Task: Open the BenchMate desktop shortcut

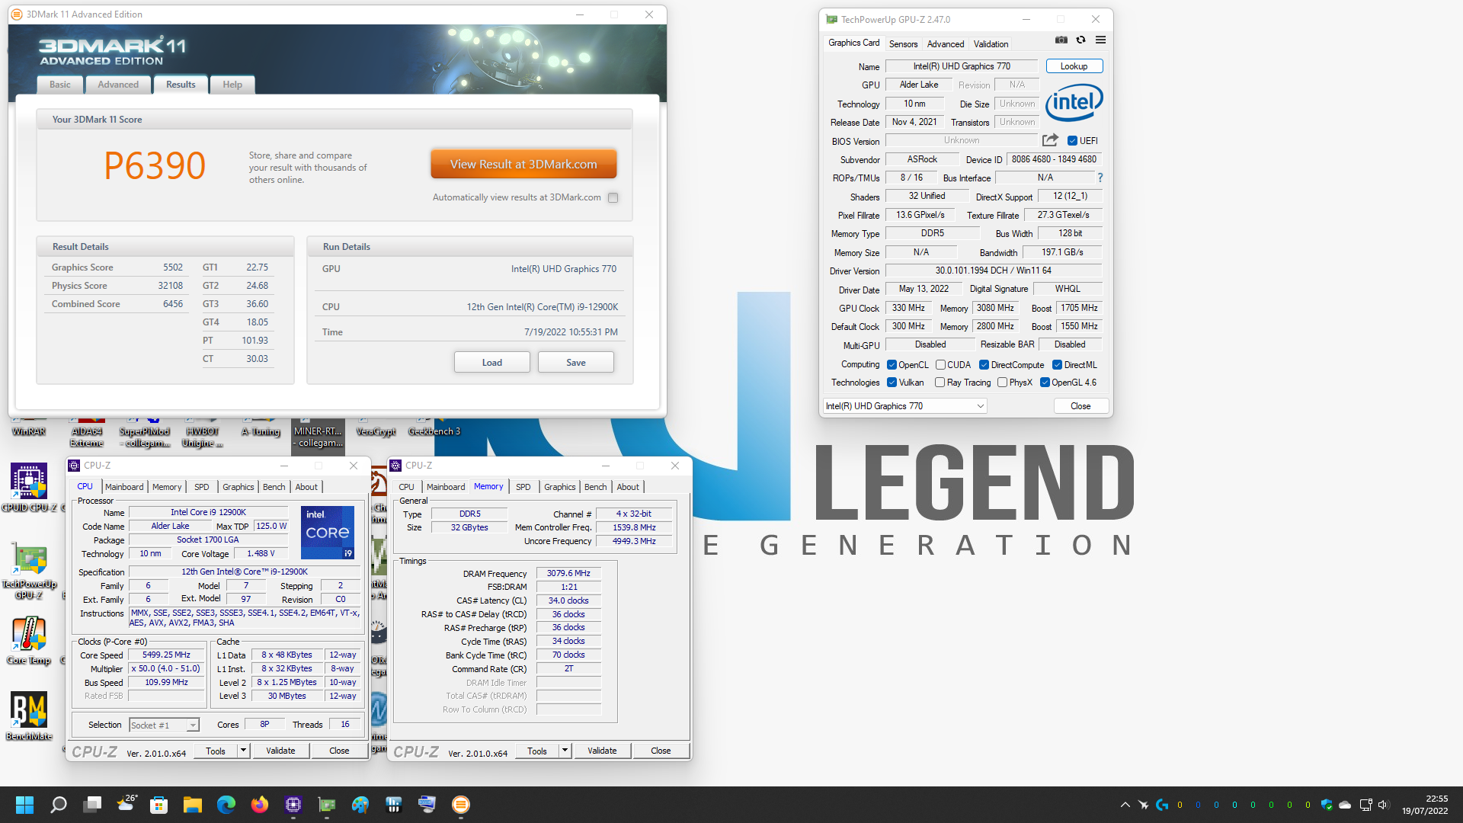Action: coord(29,716)
